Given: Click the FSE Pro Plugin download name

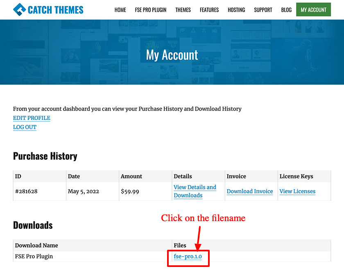Looking at the screenshot, I should (x=34, y=256).
